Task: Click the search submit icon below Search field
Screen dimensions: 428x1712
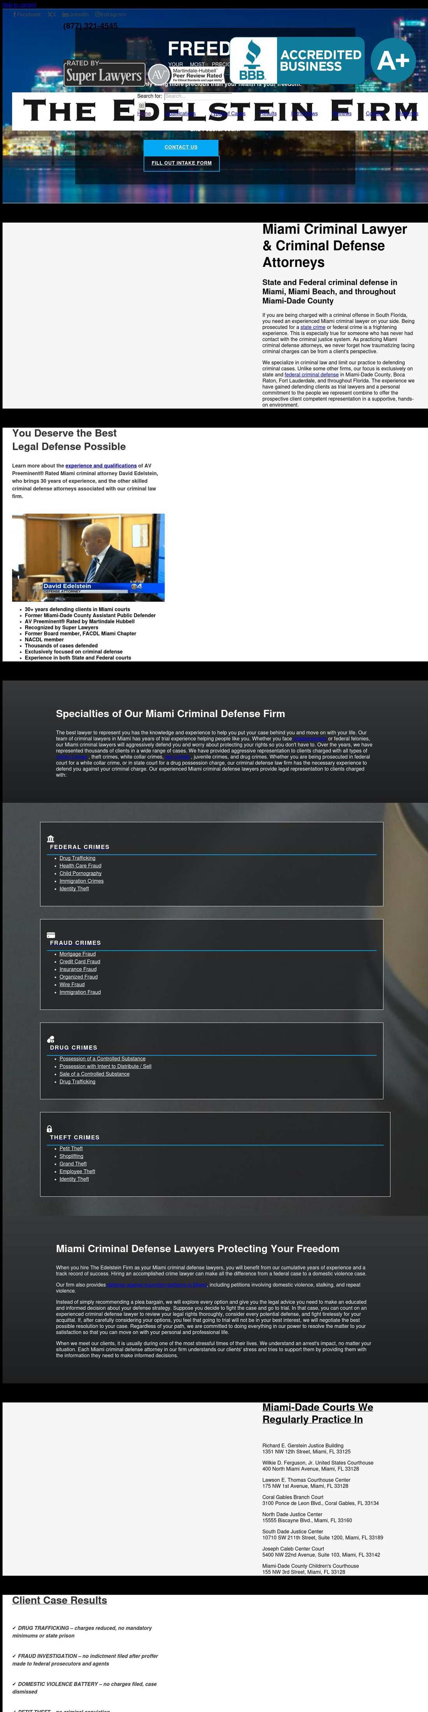Action: [142, 105]
